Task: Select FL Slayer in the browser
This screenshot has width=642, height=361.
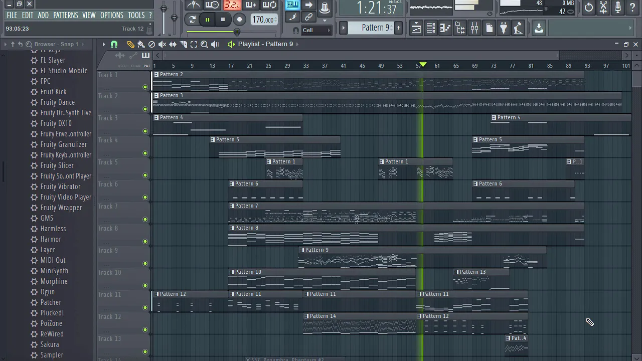Action: (x=53, y=60)
